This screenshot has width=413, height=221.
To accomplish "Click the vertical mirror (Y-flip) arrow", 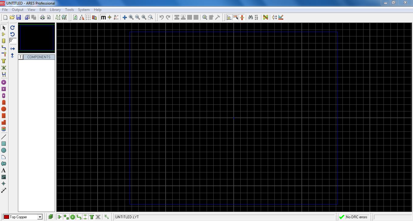I will coord(12,56).
